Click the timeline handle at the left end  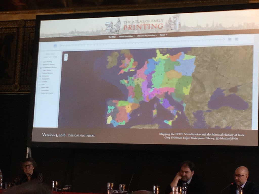pos(60,45)
